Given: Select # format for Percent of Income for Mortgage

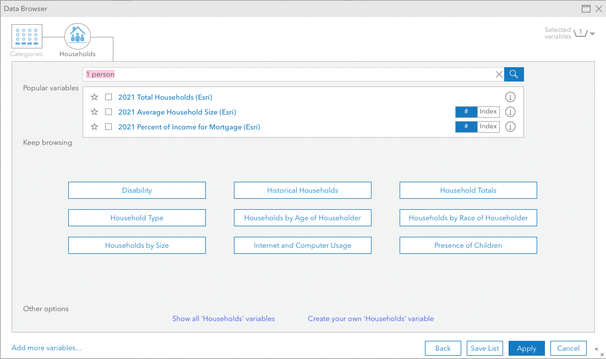Looking at the screenshot, I should tap(466, 126).
